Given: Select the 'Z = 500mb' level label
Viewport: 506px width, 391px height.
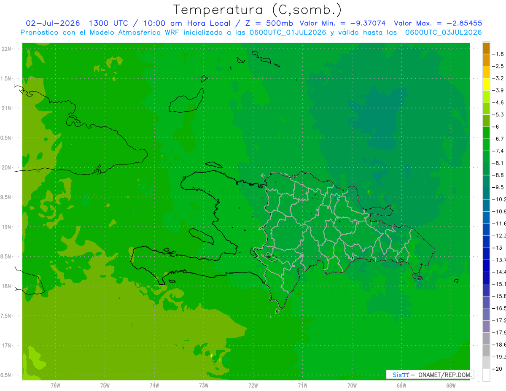Looking at the screenshot, I should [x=268, y=23].
